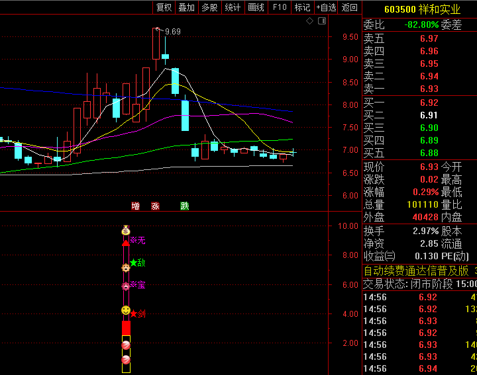Toggle the 标记 mark button
The height and width of the screenshot is (375, 477).
(x=302, y=7)
